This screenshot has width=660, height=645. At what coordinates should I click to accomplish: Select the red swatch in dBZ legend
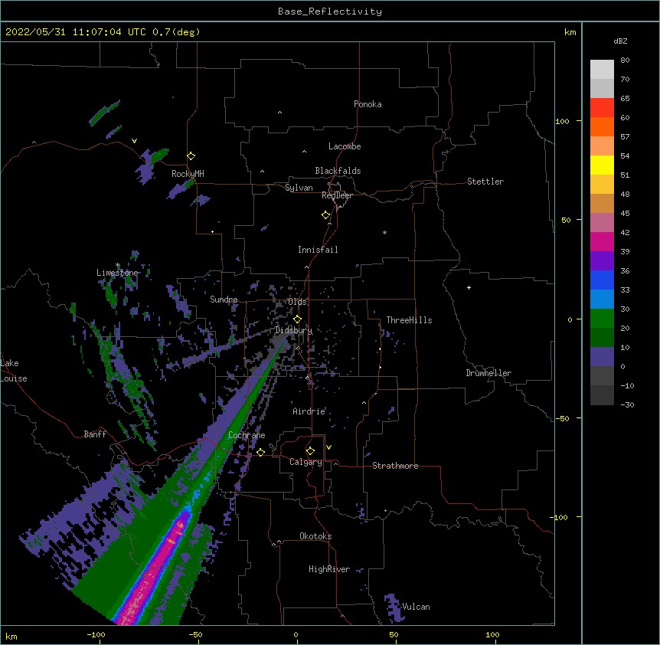coord(602,107)
